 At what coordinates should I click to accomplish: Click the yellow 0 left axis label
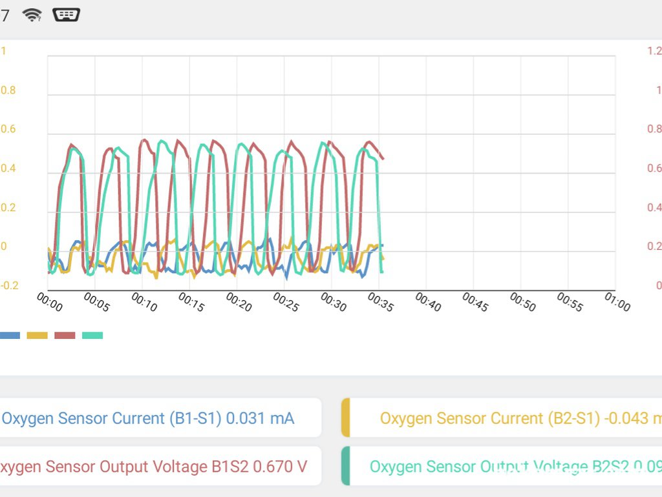pos(4,246)
